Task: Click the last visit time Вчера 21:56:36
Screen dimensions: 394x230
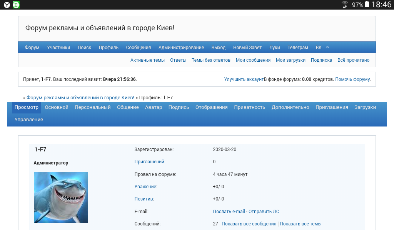Action: pyautogui.click(x=119, y=79)
